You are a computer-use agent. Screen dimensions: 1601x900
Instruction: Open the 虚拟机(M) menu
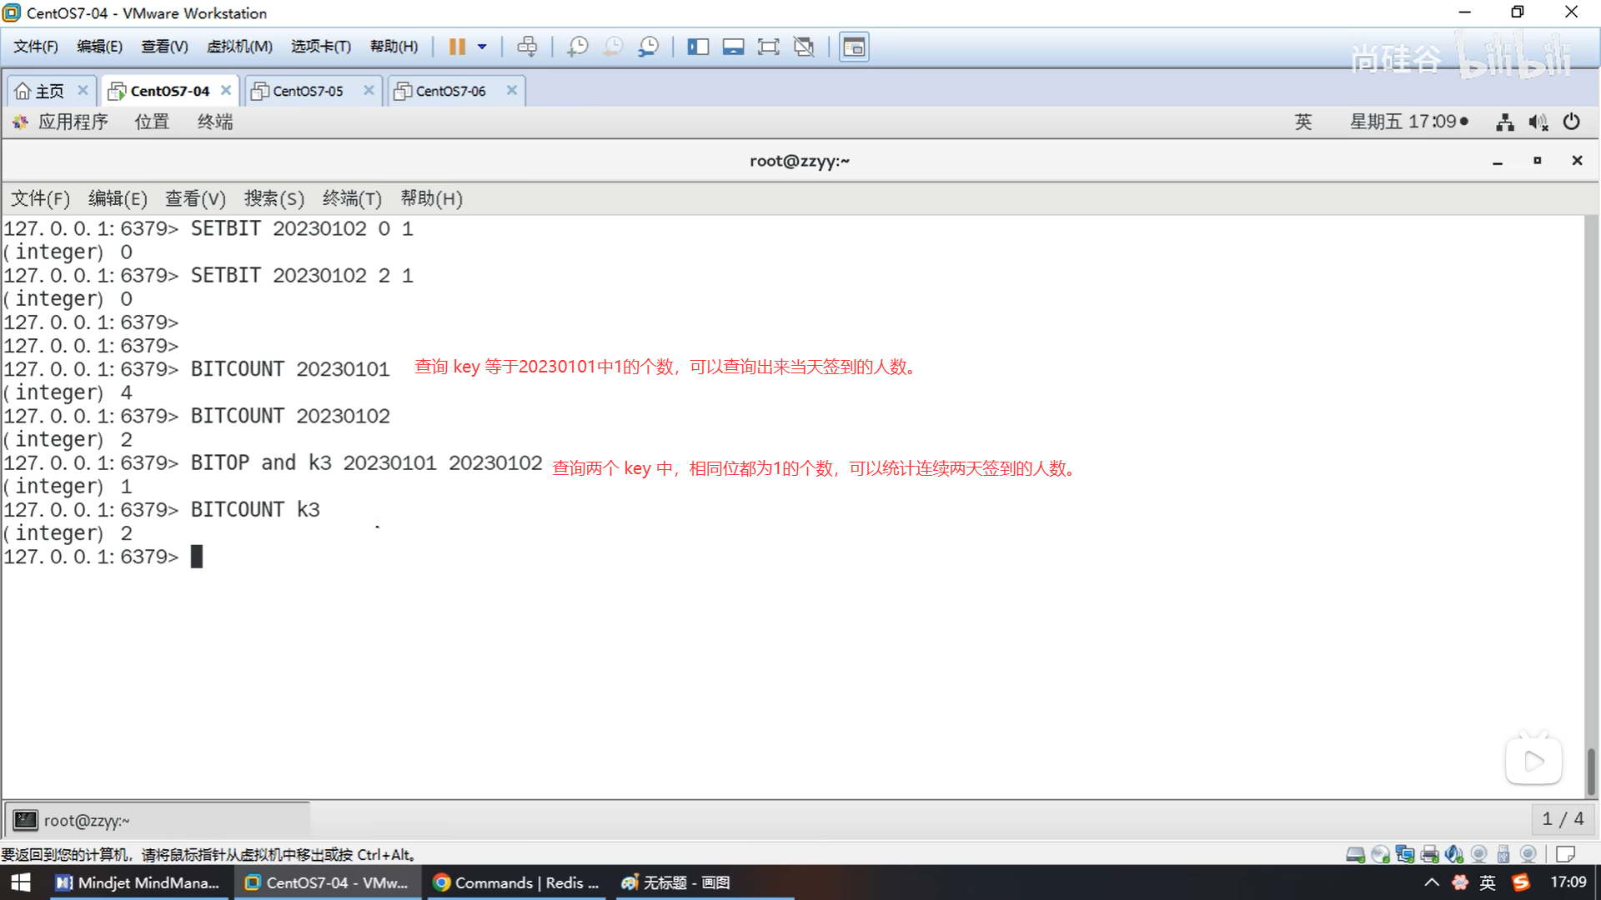pos(239,47)
